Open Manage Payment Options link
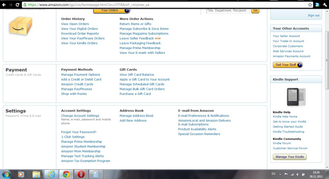The width and height of the screenshot is (329, 179). [x=81, y=75]
